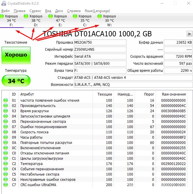Image resolution: width=193 pixels, height=194 pixels.
Task: Click the ID column header
Action: click(x=14, y=94)
